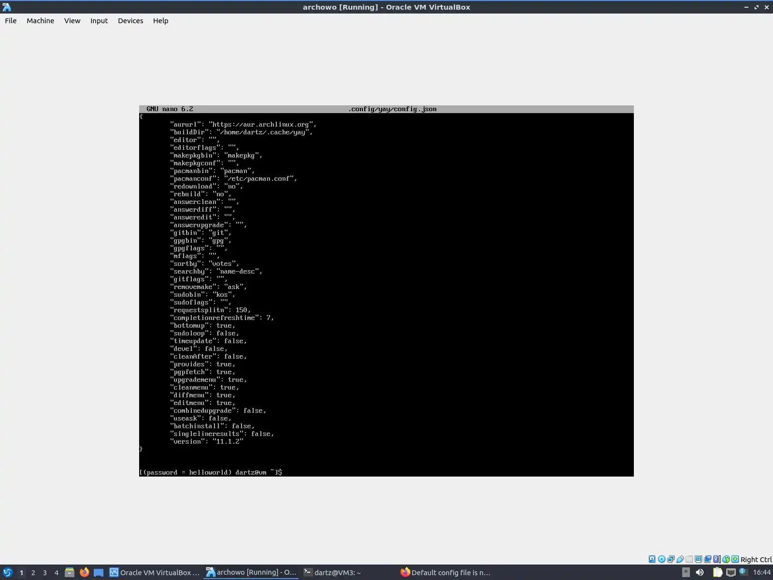
Task: Click the "batchinstall": false line
Action: click(212, 426)
